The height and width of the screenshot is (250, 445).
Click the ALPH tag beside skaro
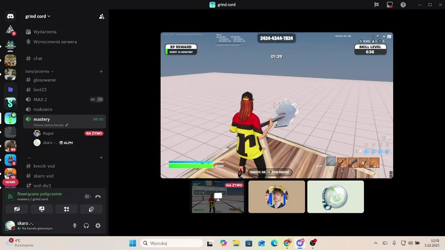click(66, 143)
